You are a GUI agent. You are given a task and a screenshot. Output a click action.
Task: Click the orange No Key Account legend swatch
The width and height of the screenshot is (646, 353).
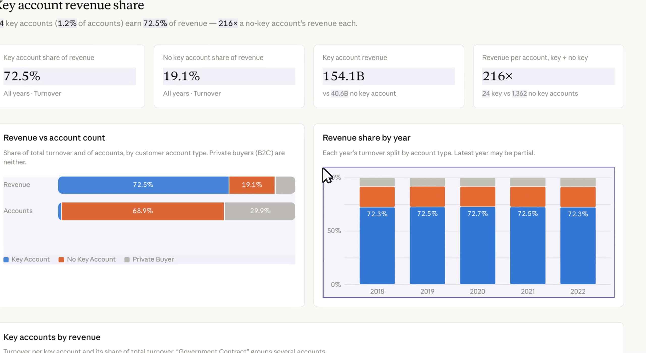[x=61, y=260]
